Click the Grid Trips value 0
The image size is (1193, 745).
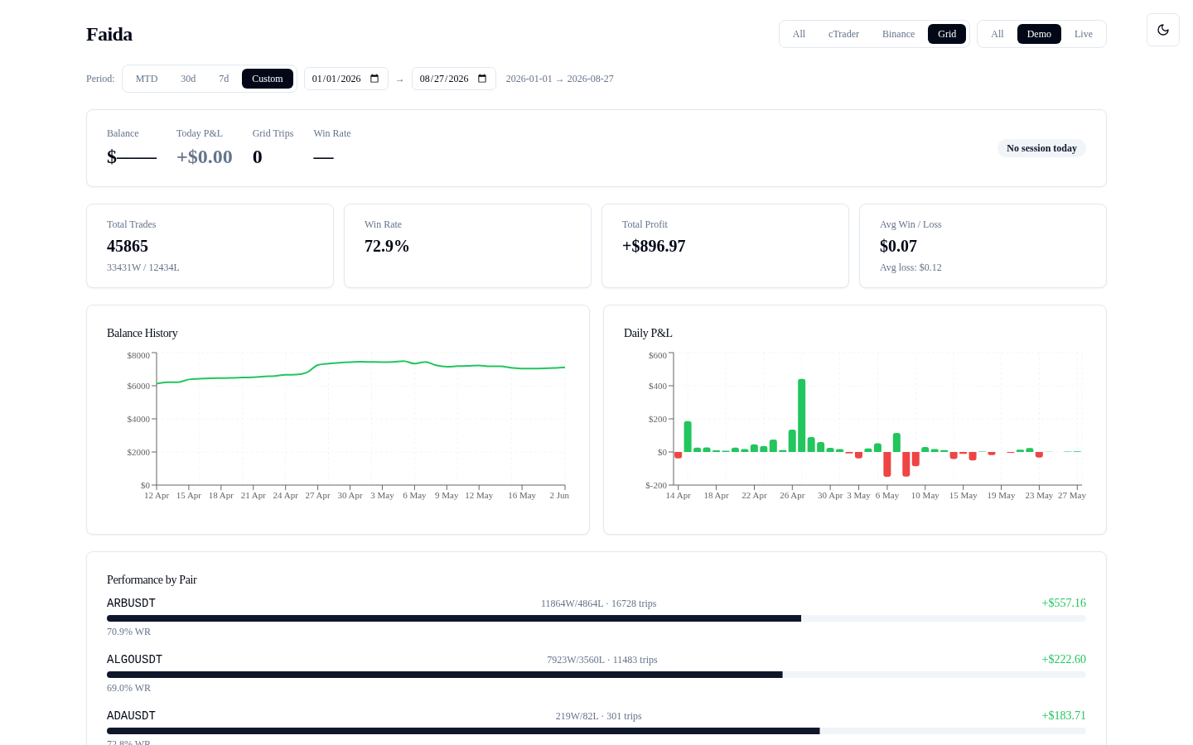coord(258,156)
